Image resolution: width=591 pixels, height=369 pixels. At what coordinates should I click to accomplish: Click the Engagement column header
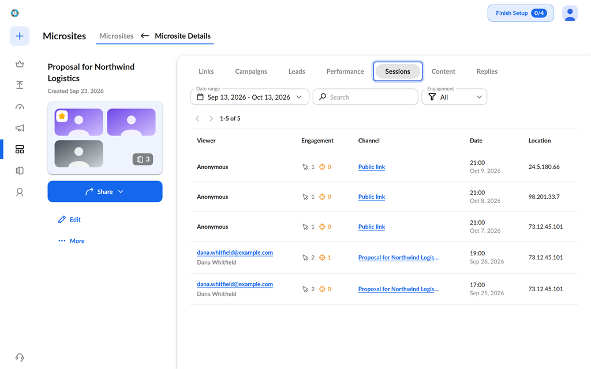pyautogui.click(x=317, y=141)
